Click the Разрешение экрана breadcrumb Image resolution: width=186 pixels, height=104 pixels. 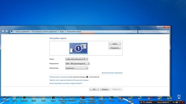(x=74, y=31)
